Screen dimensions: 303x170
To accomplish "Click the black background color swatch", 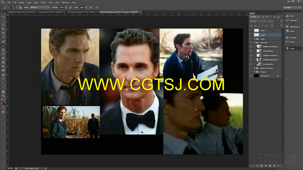I will (x=4, y=104).
